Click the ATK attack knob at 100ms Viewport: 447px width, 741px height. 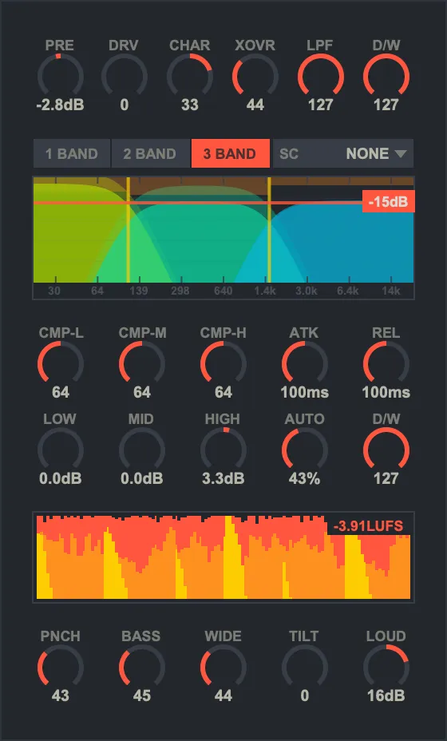pyautogui.click(x=305, y=363)
